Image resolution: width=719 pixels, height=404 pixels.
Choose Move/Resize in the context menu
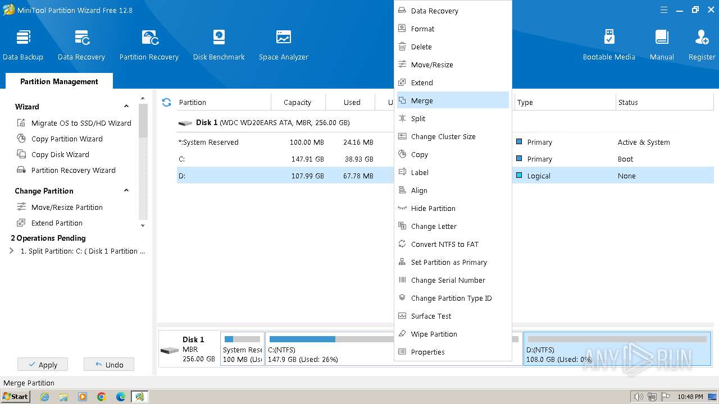pos(453,65)
